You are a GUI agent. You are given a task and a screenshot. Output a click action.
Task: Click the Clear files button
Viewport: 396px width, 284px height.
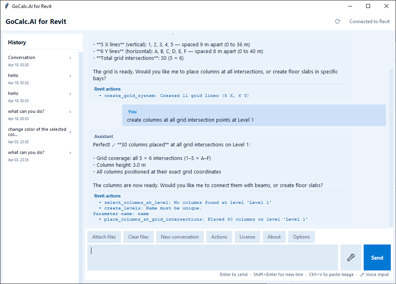(139, 237)
